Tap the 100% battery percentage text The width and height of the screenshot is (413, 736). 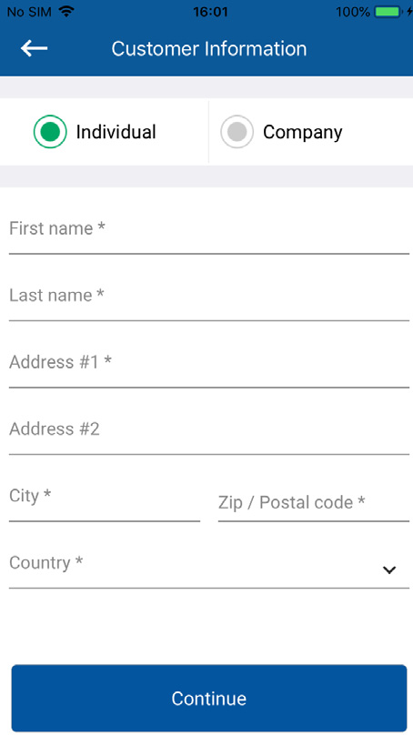pyautogui.click(x=353, y=12)
